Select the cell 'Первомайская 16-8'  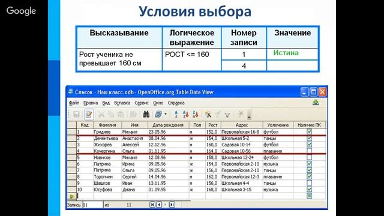(x=242, y=132)
